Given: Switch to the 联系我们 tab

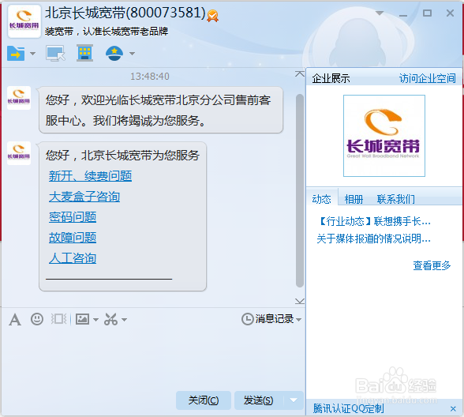Looking at the screenshot, I should [395, 199].
